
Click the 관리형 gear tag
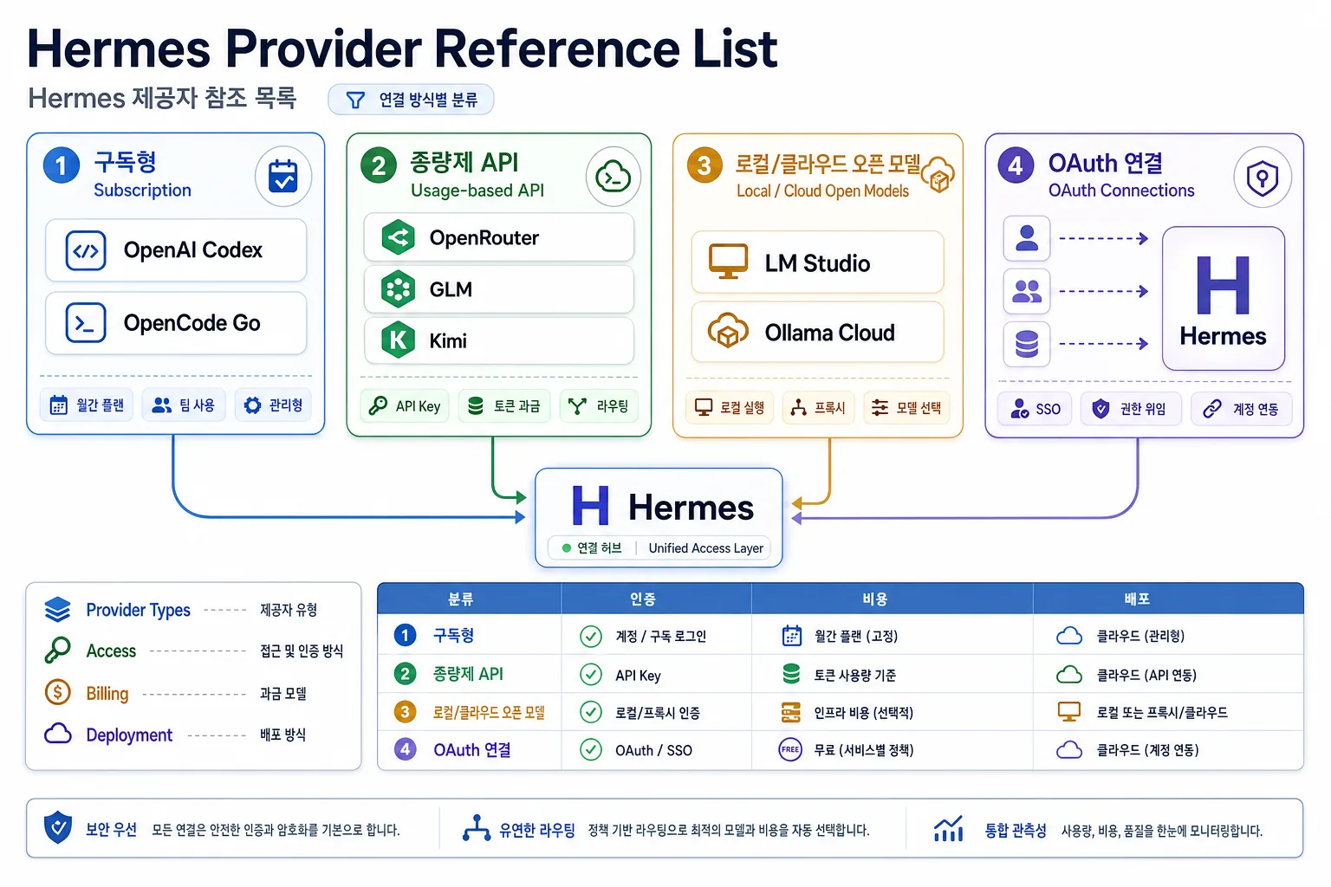pos(274,405)
